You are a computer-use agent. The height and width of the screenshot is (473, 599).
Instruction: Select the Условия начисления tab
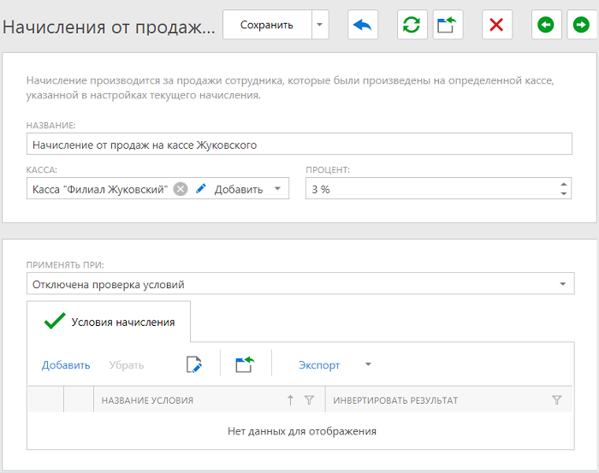[x=109, y=322]
